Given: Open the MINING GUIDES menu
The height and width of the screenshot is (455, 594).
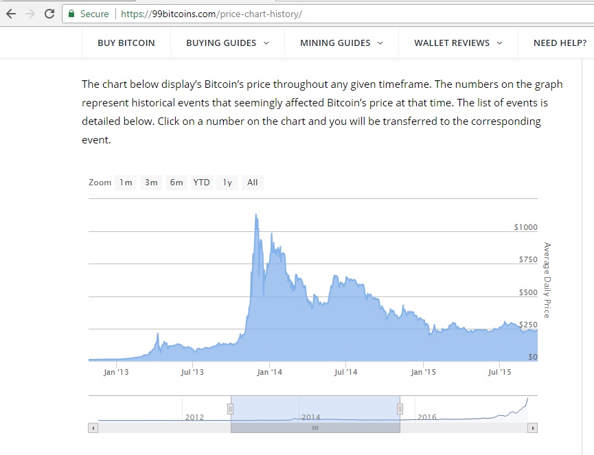Looking at the screenshot, I should pos(335,43).
